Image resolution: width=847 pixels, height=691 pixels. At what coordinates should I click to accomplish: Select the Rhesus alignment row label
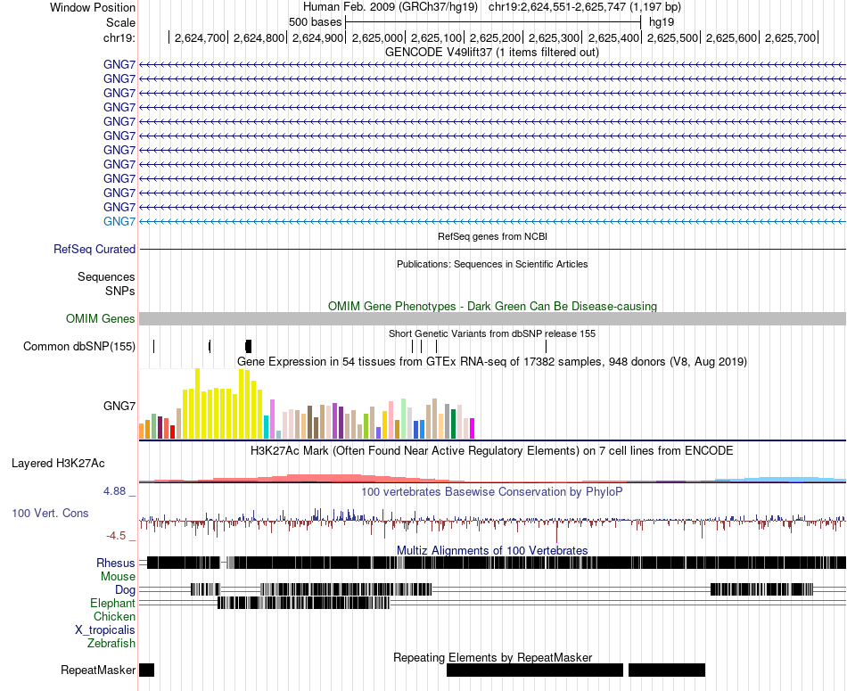[116, 563]
